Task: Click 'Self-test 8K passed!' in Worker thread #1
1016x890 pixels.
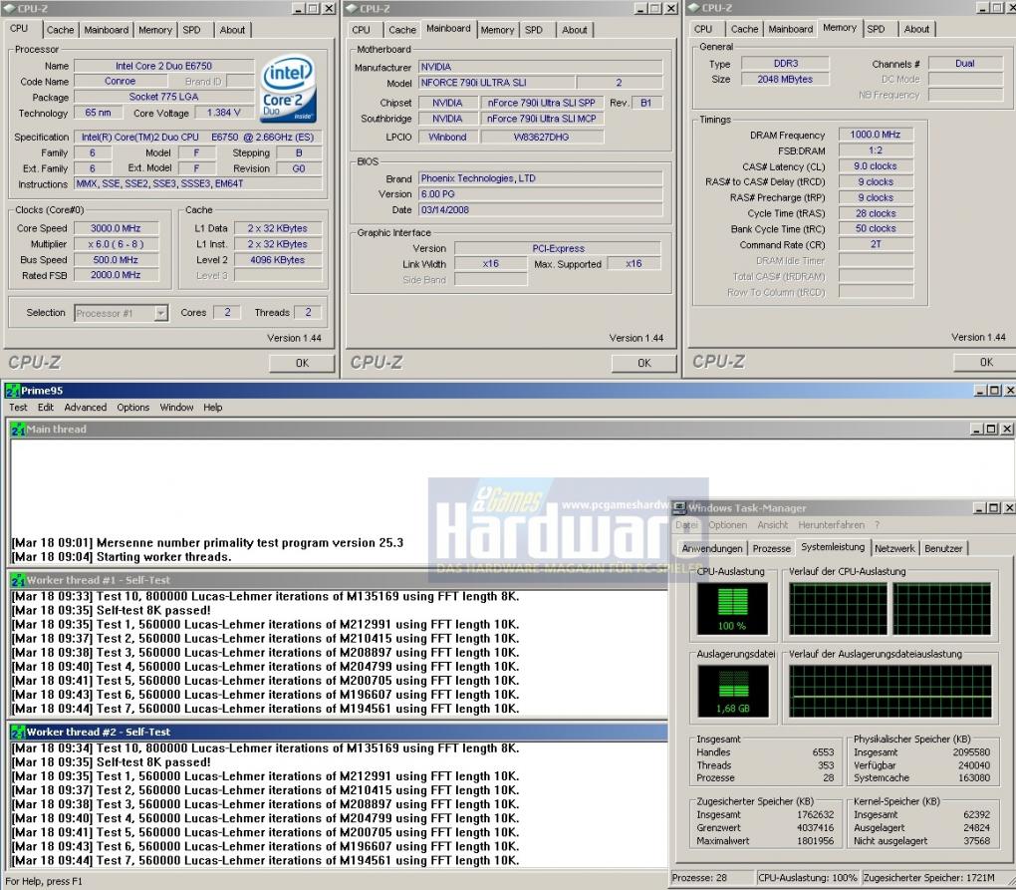Action: pos(153,610)
